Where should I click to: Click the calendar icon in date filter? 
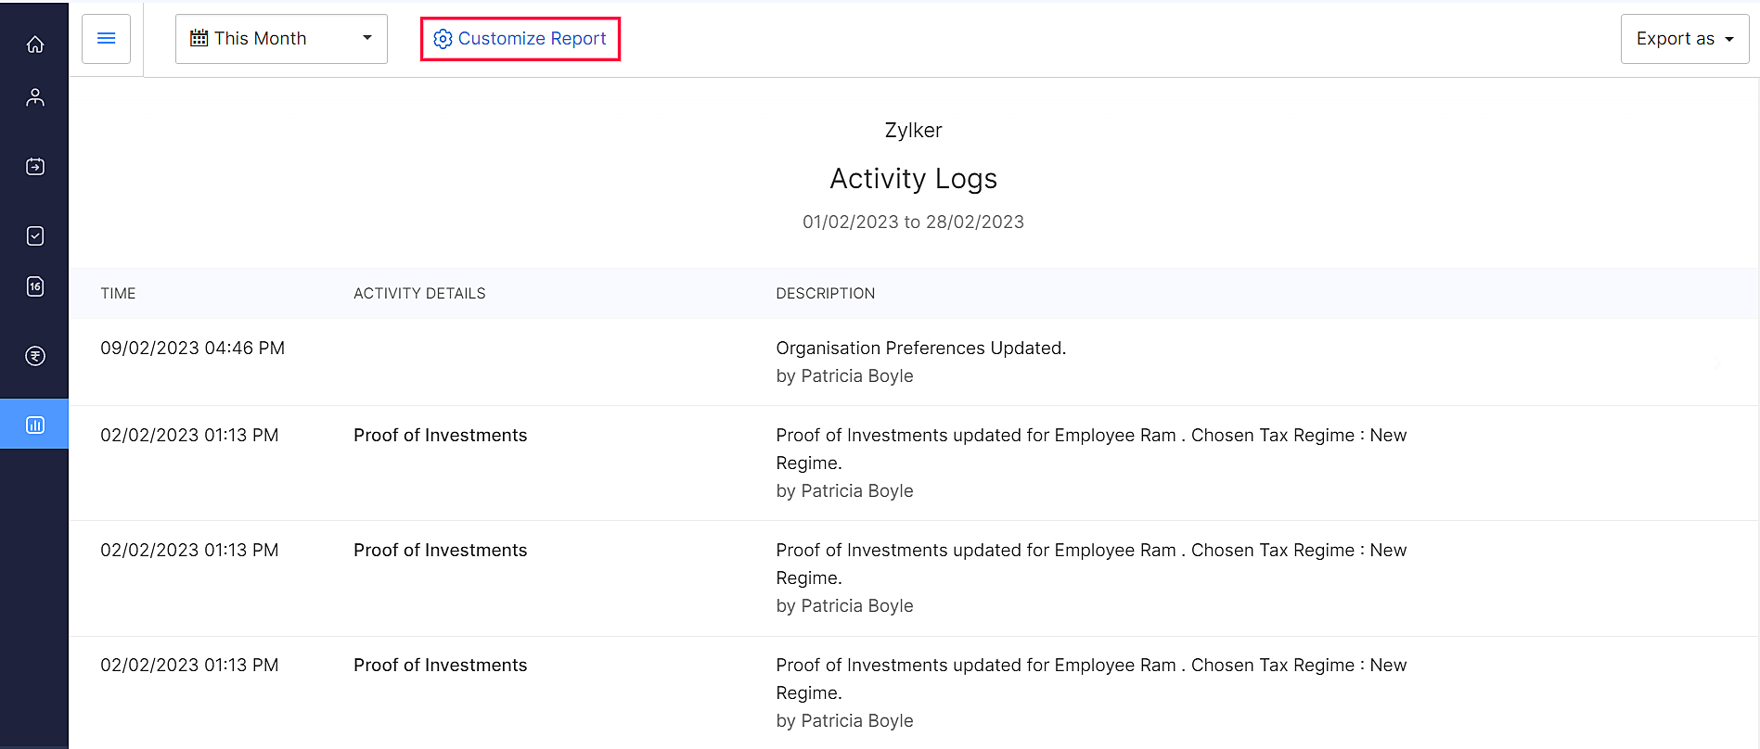[x=199, y=38]
